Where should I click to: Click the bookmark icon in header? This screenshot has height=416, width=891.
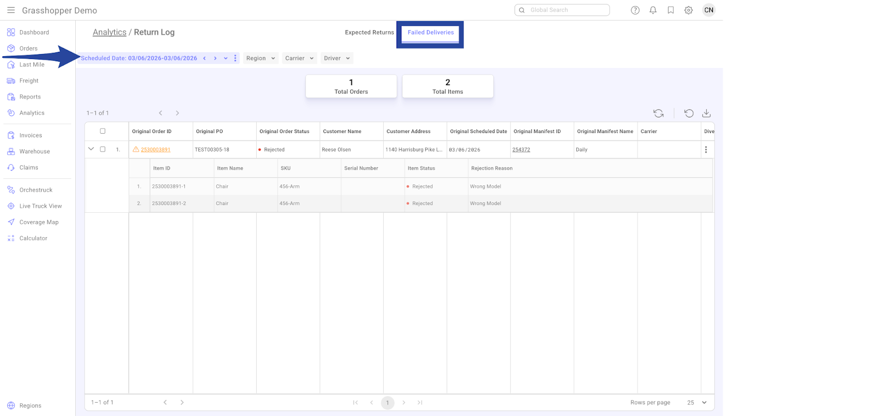click(670, 10)
